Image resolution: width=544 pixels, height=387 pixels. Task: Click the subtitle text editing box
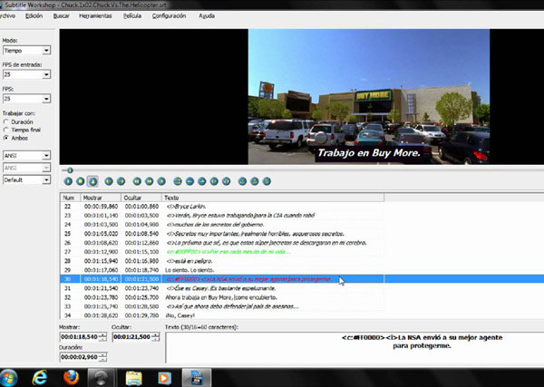click(355, 347)
